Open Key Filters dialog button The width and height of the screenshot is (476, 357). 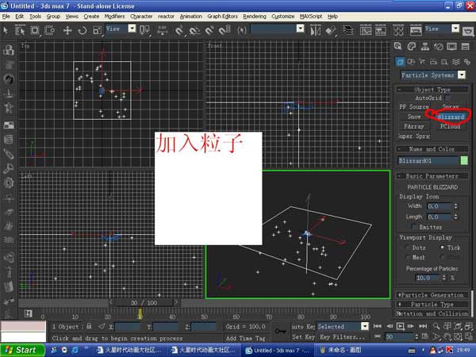(343, 337)
